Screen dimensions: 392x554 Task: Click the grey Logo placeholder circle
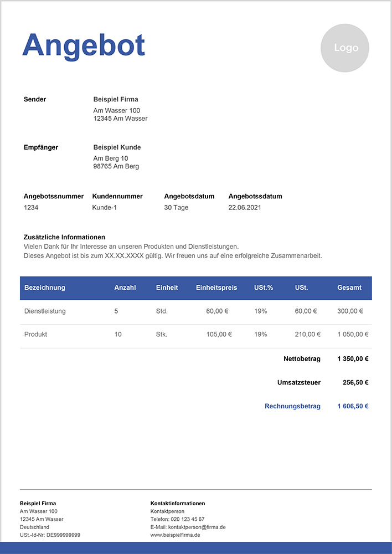344,48
